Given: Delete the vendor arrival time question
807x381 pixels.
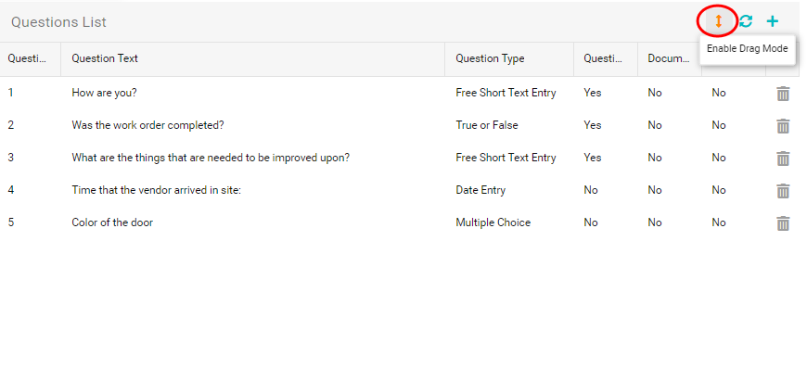Looking at the screenshot, I should point(783,191).
